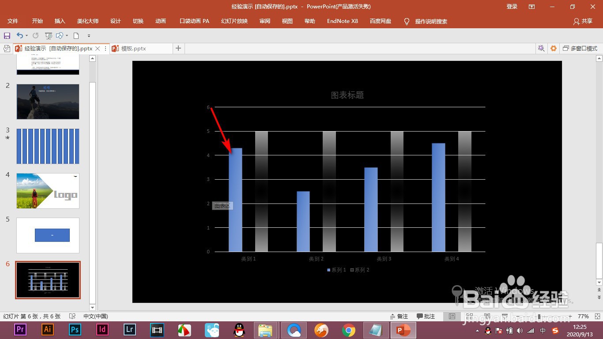Open the 开始 ribbon tab
603x339 pixels.
pyautogui.click(x=38, y=21)
